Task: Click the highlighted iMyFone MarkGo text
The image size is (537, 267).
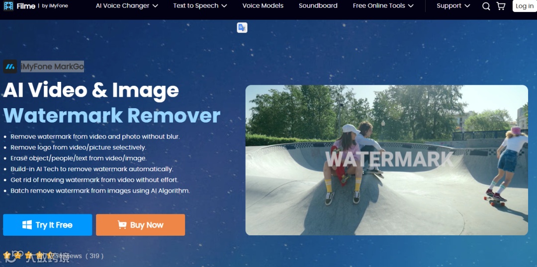Action: 52,67
